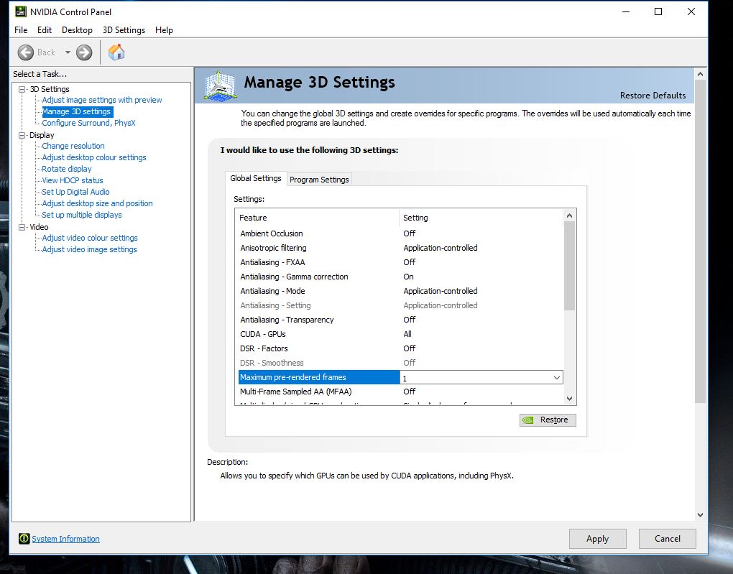Click the Home icon in the toolbar
Viewport: 733px width, 574px height.
point(116,52)
